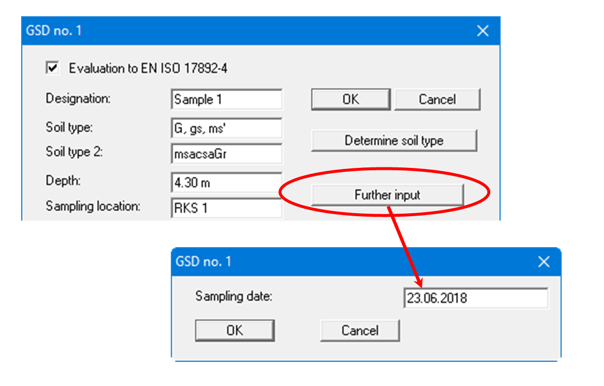This screenshot has height=386, width=604.
Task: Confirm with OK below the Sampling date
Action: click(x=234, y=330)
